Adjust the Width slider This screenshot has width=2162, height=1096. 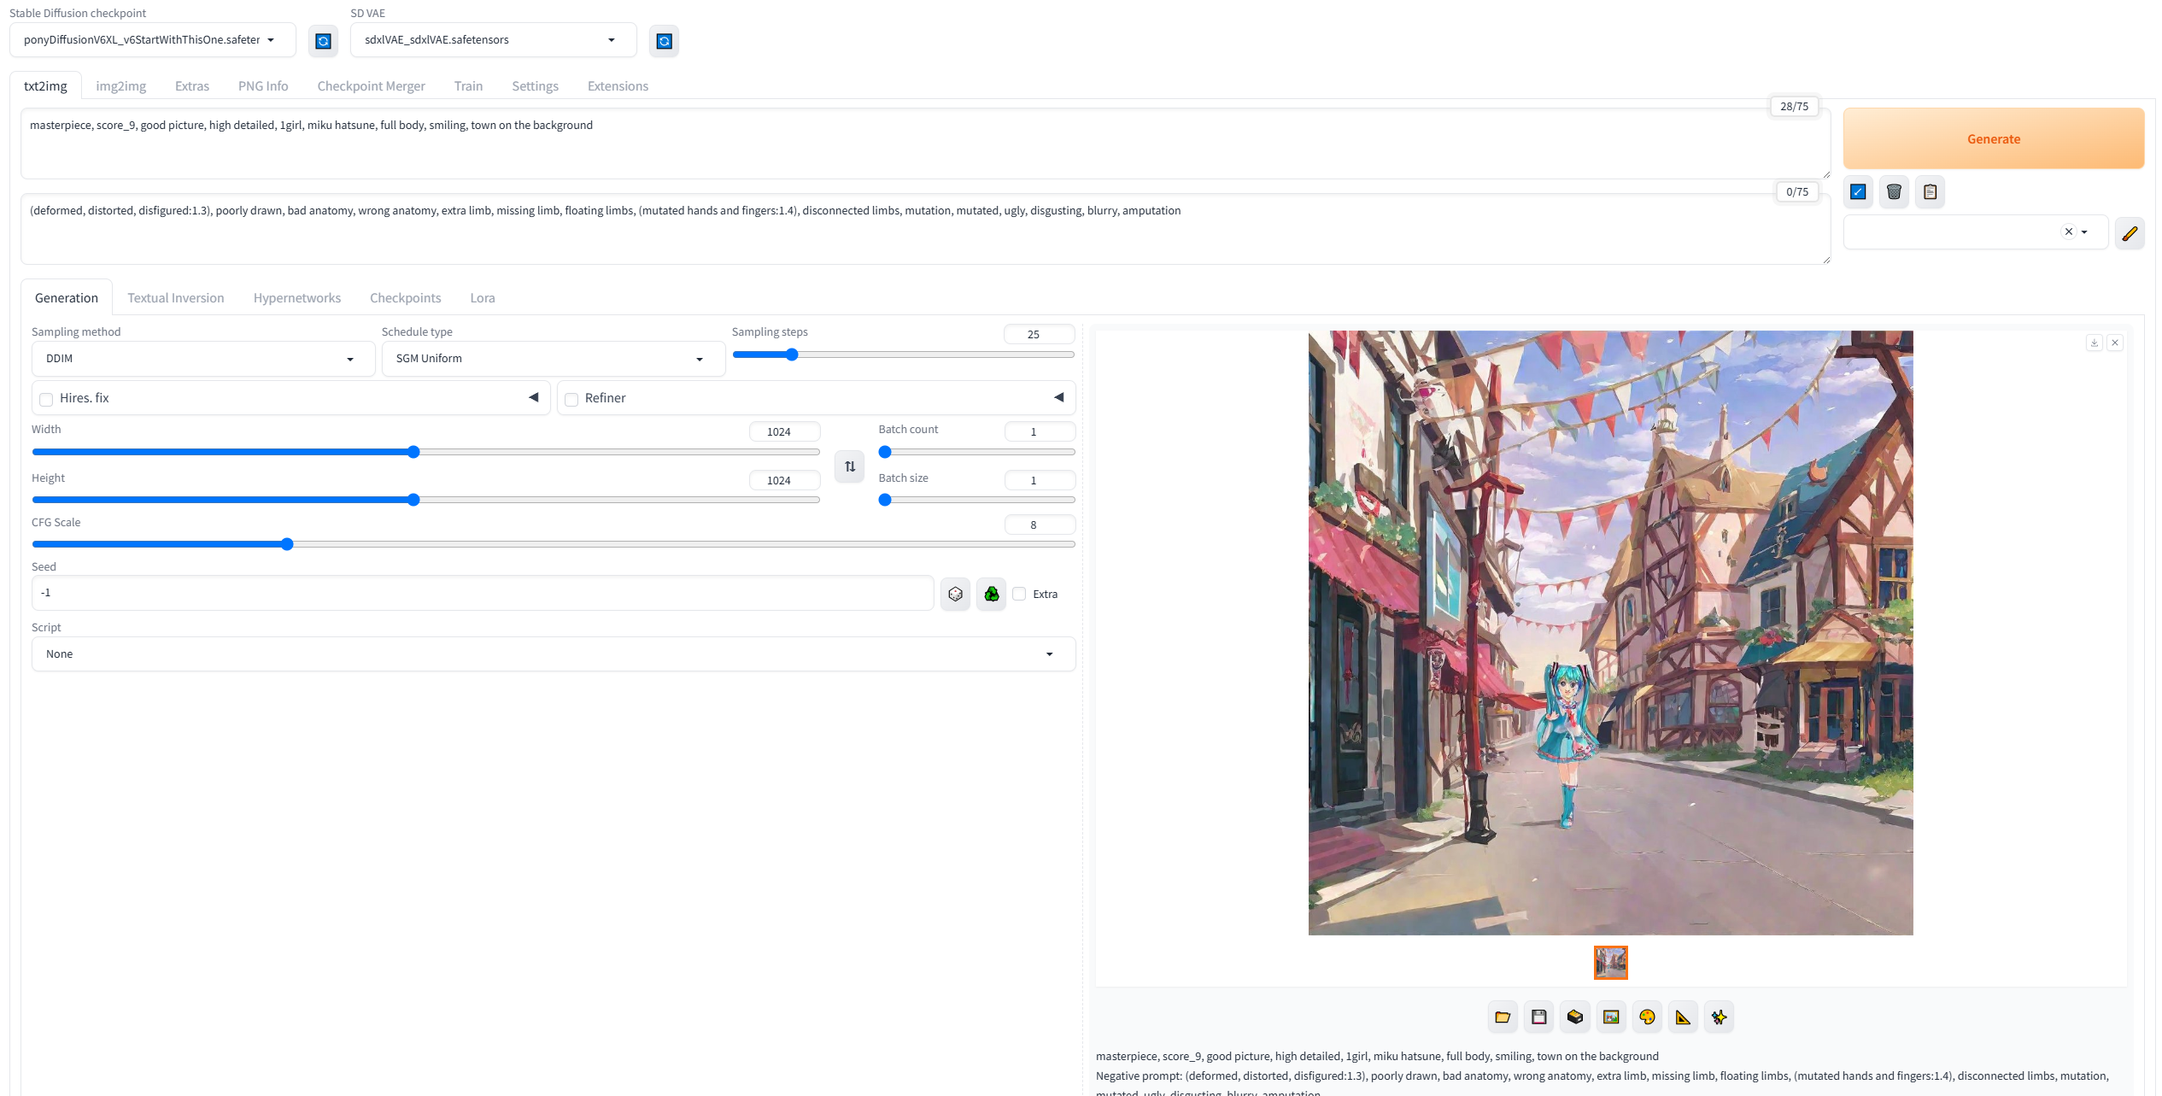[425, 452]
